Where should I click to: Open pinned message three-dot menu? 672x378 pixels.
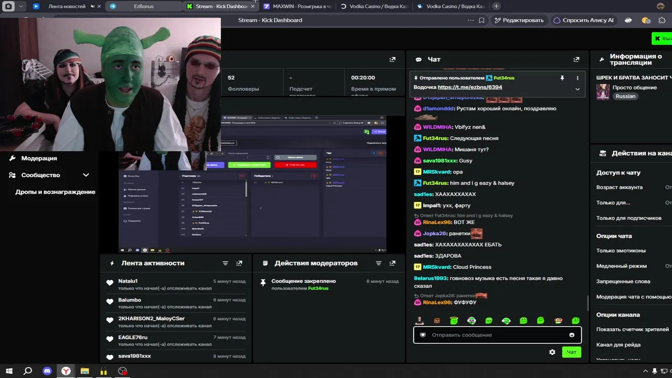577,78
